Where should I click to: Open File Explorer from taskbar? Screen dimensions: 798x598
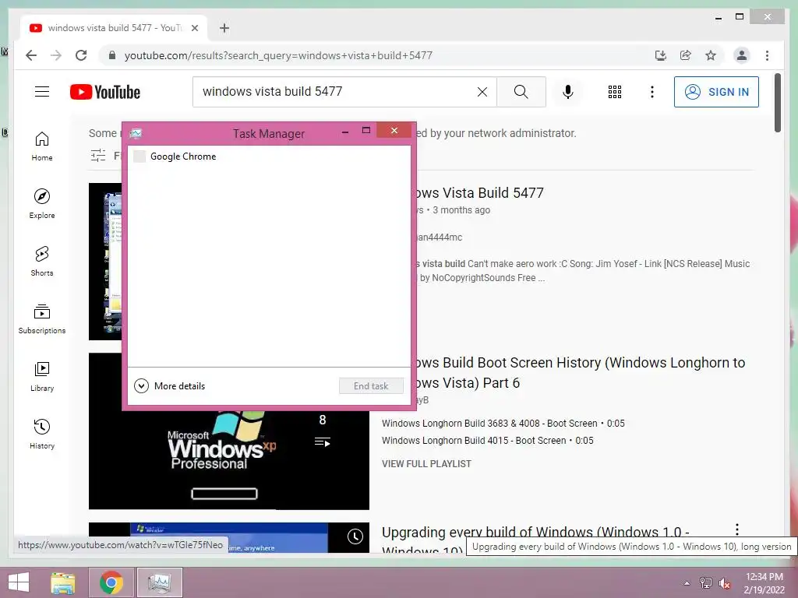(x=62, y=582)
